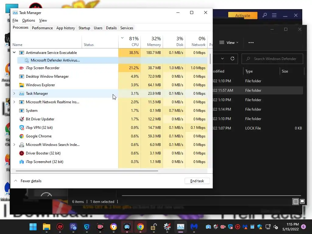Image resolution: width=312 pixels, height=234 pixels.
Task: Click the Antimalware Service Executable process icon
Action: pos(22,53)
